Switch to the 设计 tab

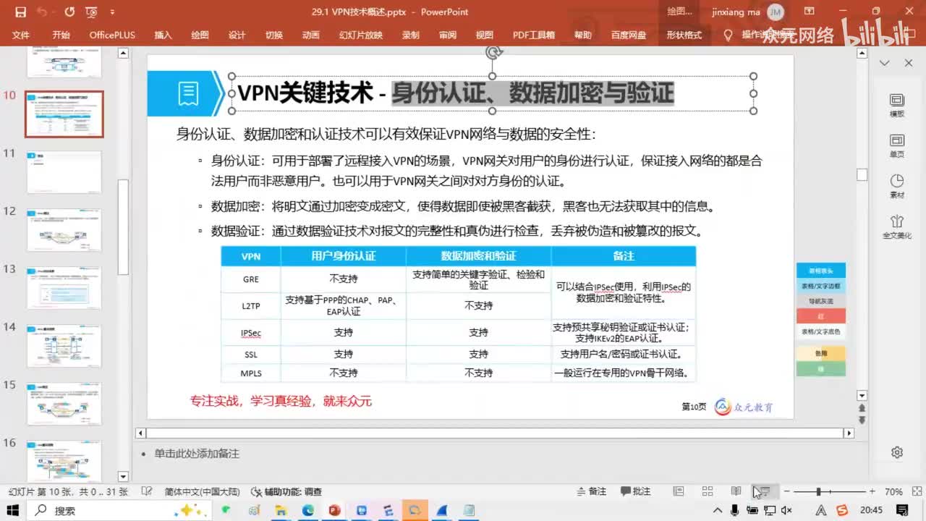[237, 35]
